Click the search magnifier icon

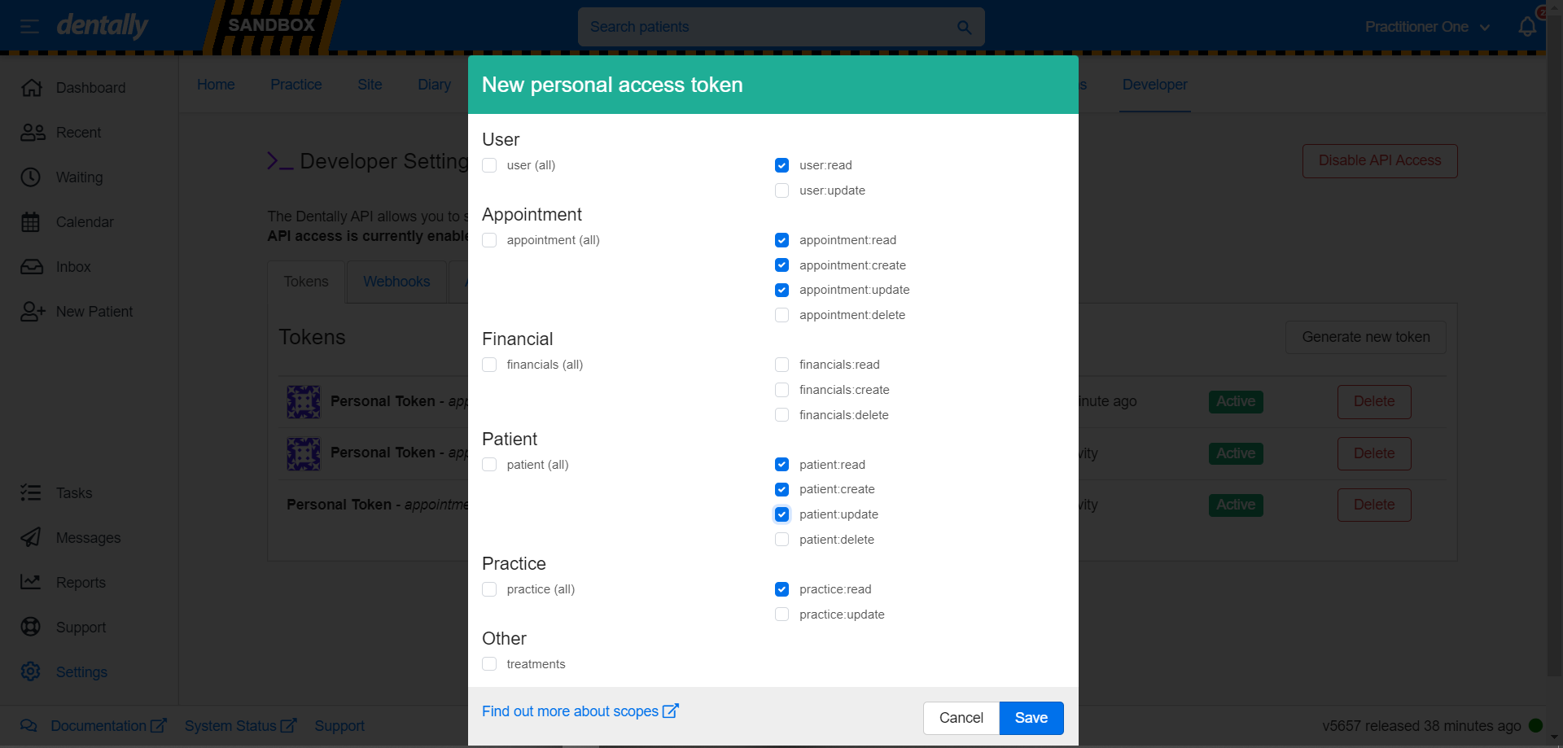pyautogui.click(x=964, y=28)
